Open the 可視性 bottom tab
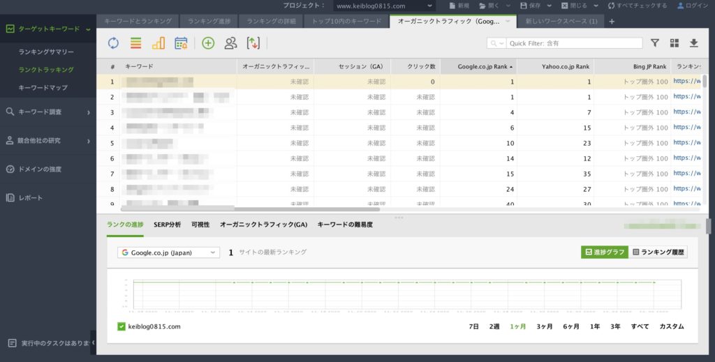The width and height of the screenshot is (715, 362). click(x=200, y=225)
